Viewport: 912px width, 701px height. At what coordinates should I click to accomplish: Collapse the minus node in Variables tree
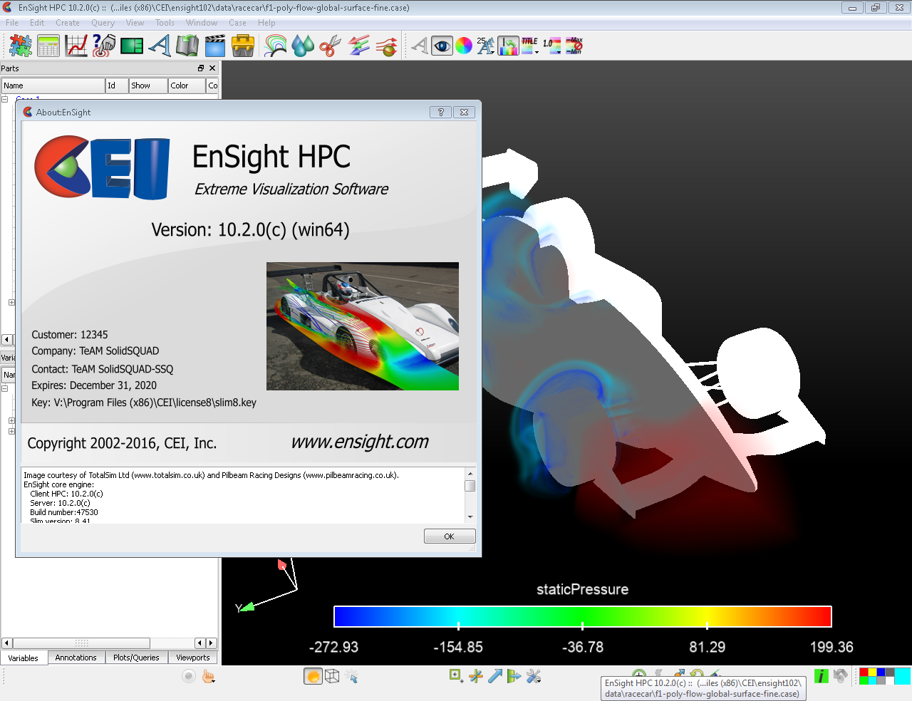point(5,389)
